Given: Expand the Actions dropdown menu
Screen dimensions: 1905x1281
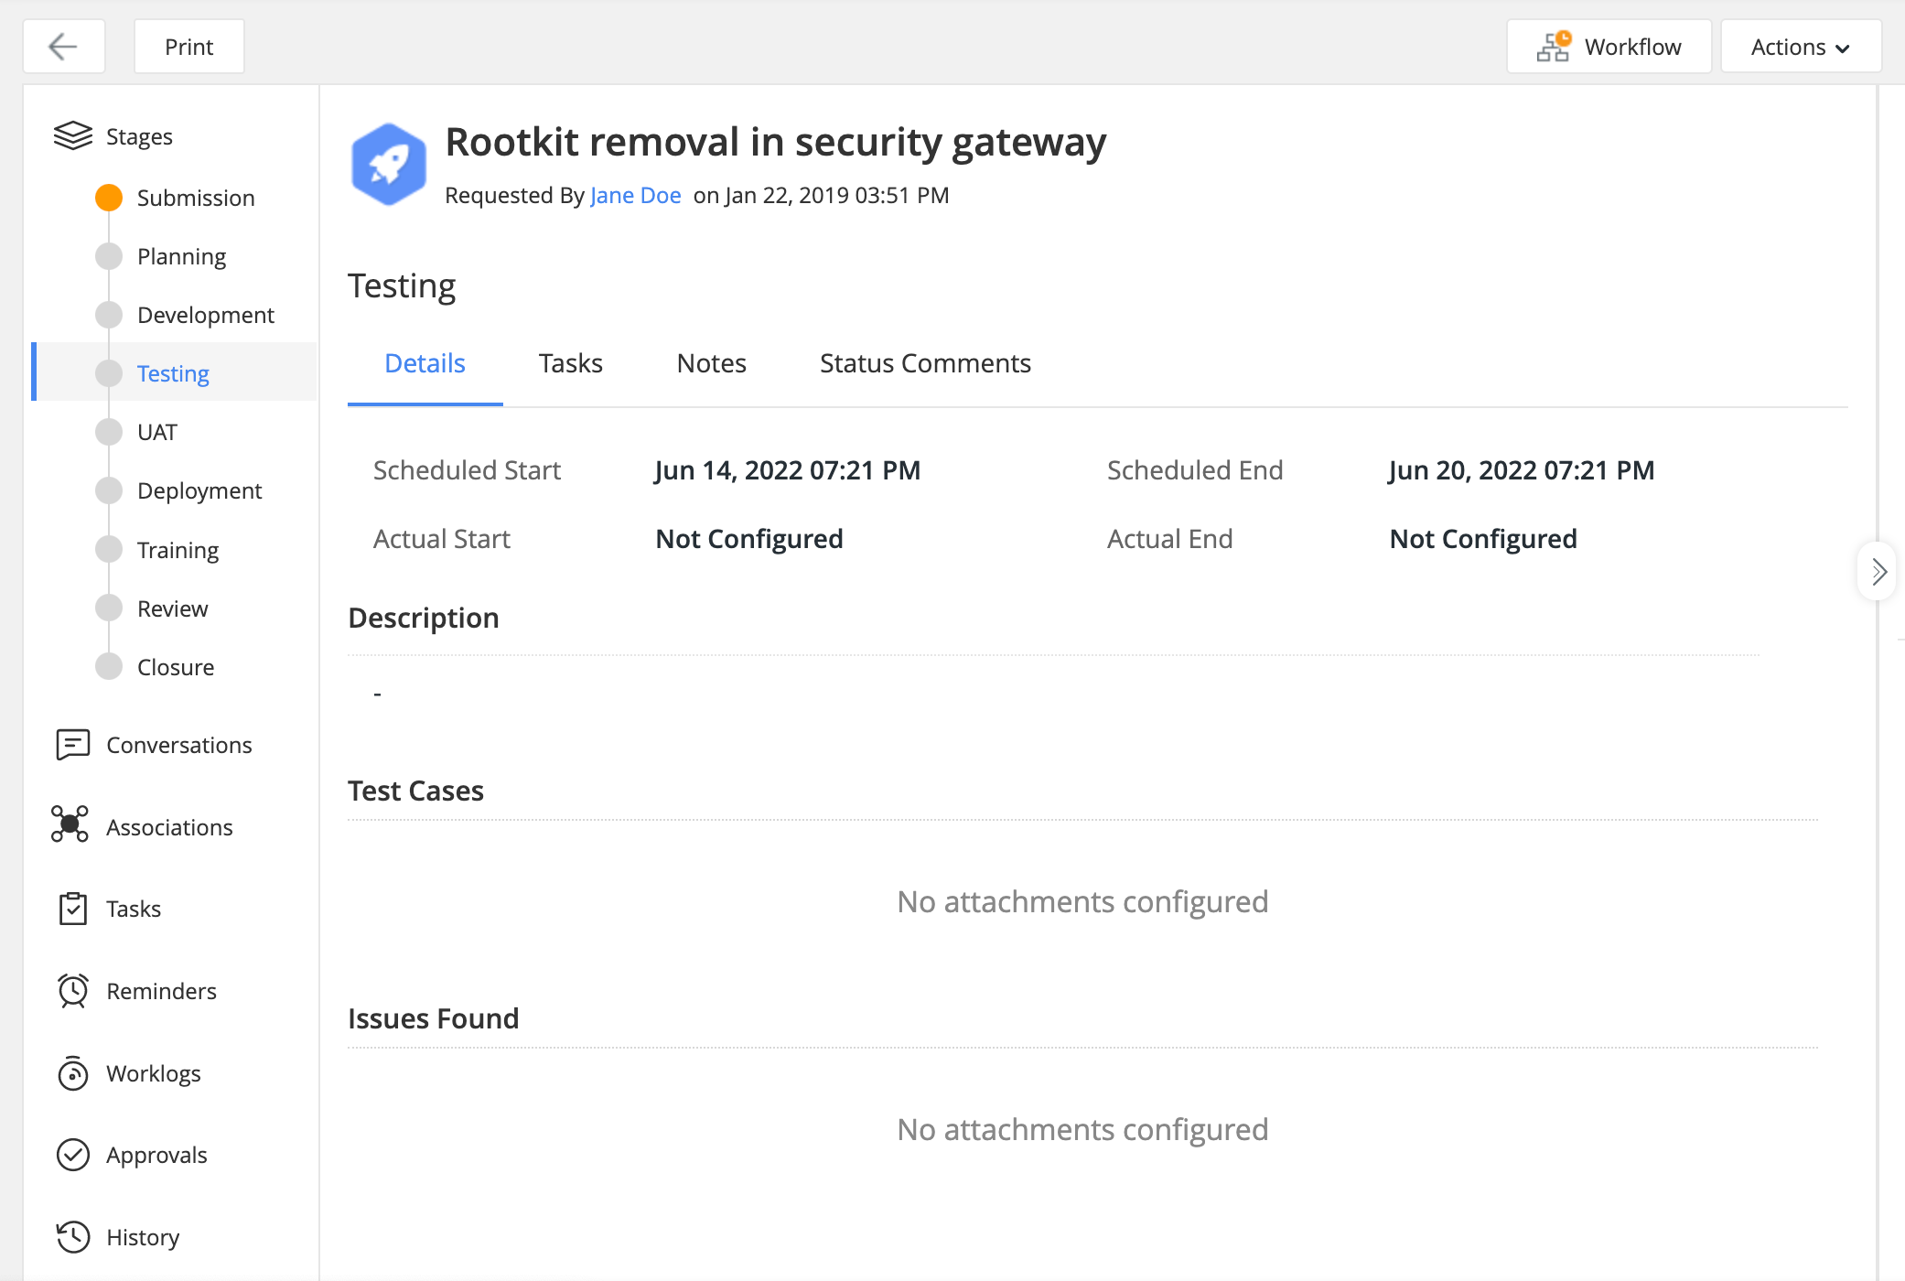Looking at the screenshot, I should pyautogui.click(x=1800, y=47).
